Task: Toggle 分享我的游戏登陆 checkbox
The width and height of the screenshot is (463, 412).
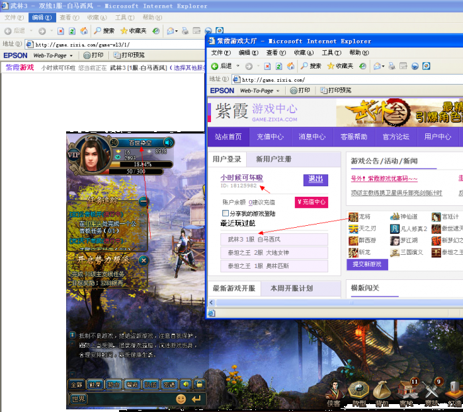Action: [x=226, y=213]
